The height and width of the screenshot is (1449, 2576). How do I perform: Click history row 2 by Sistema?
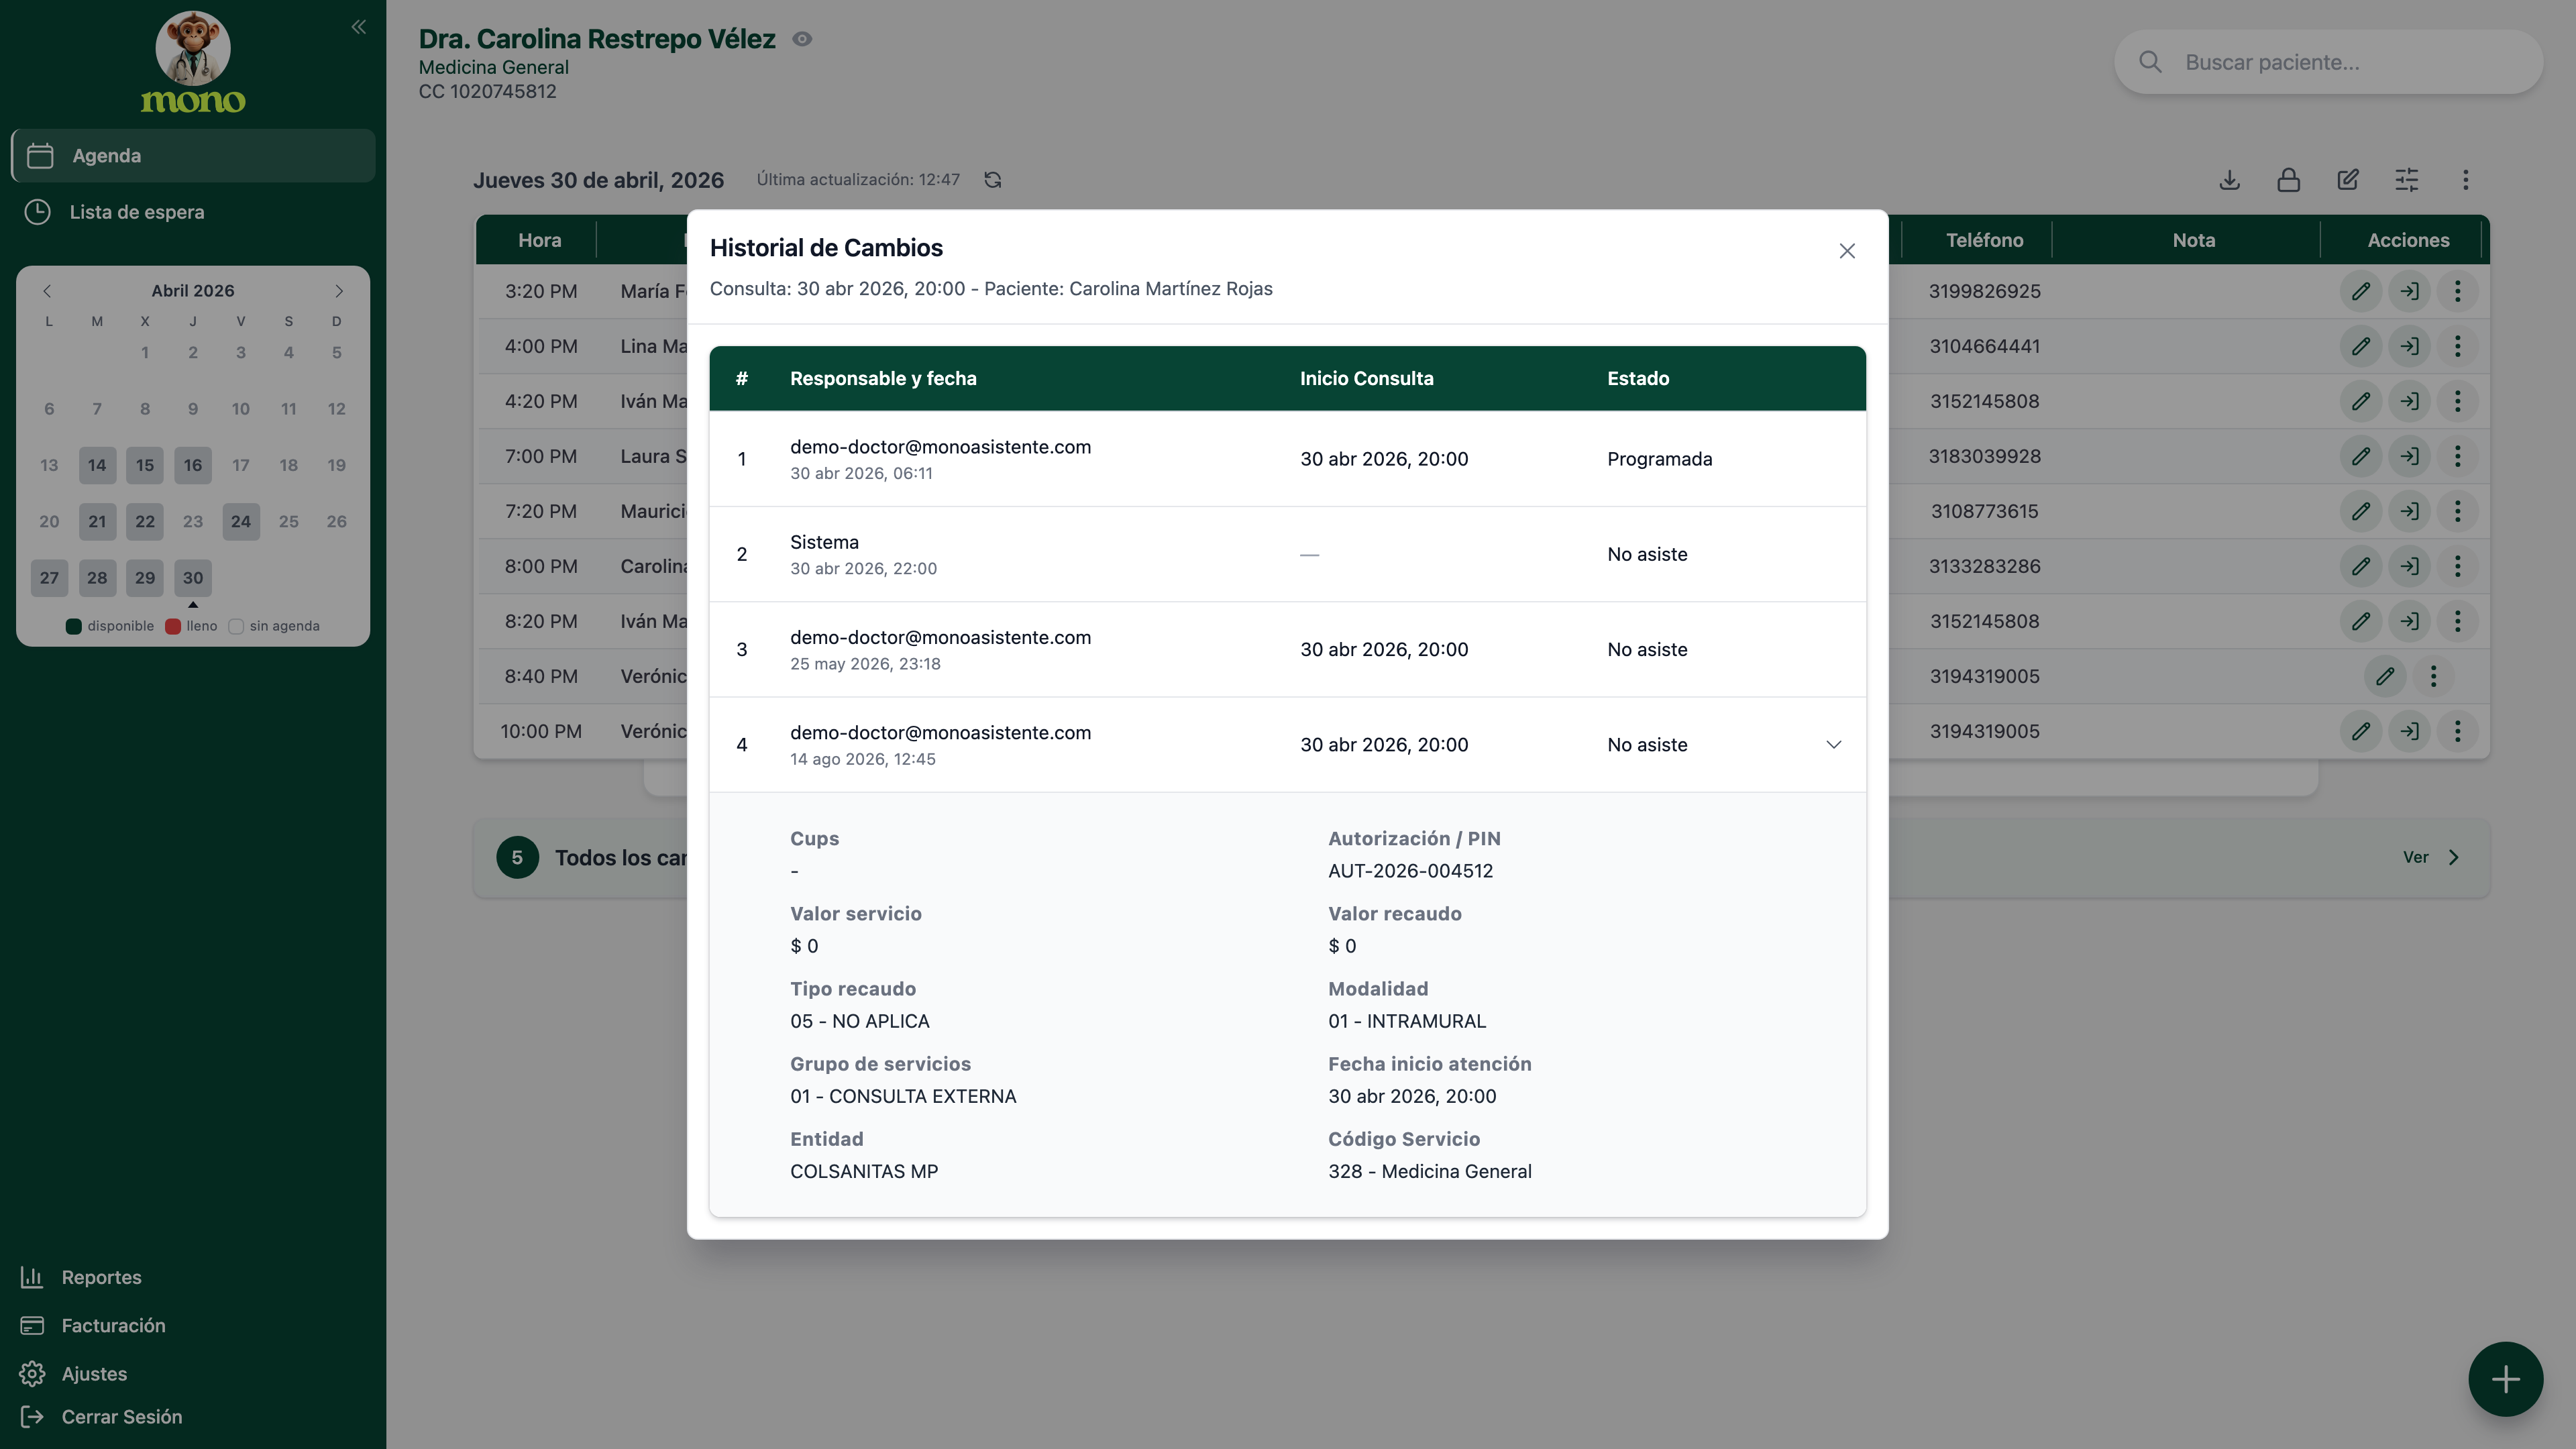(1287, 554)
